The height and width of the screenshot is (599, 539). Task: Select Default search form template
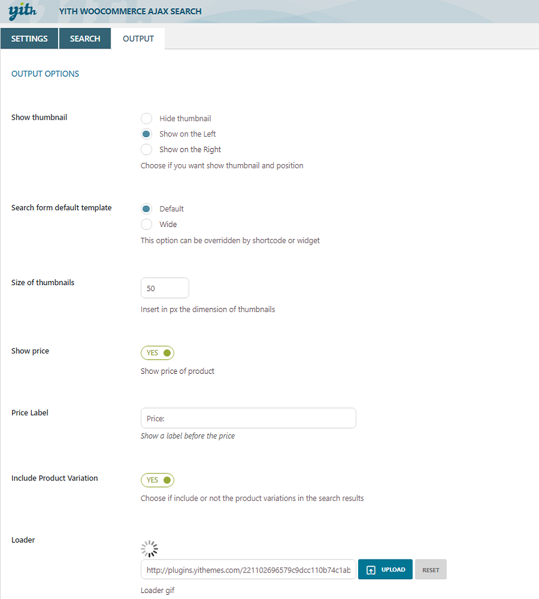coord(147,209)
